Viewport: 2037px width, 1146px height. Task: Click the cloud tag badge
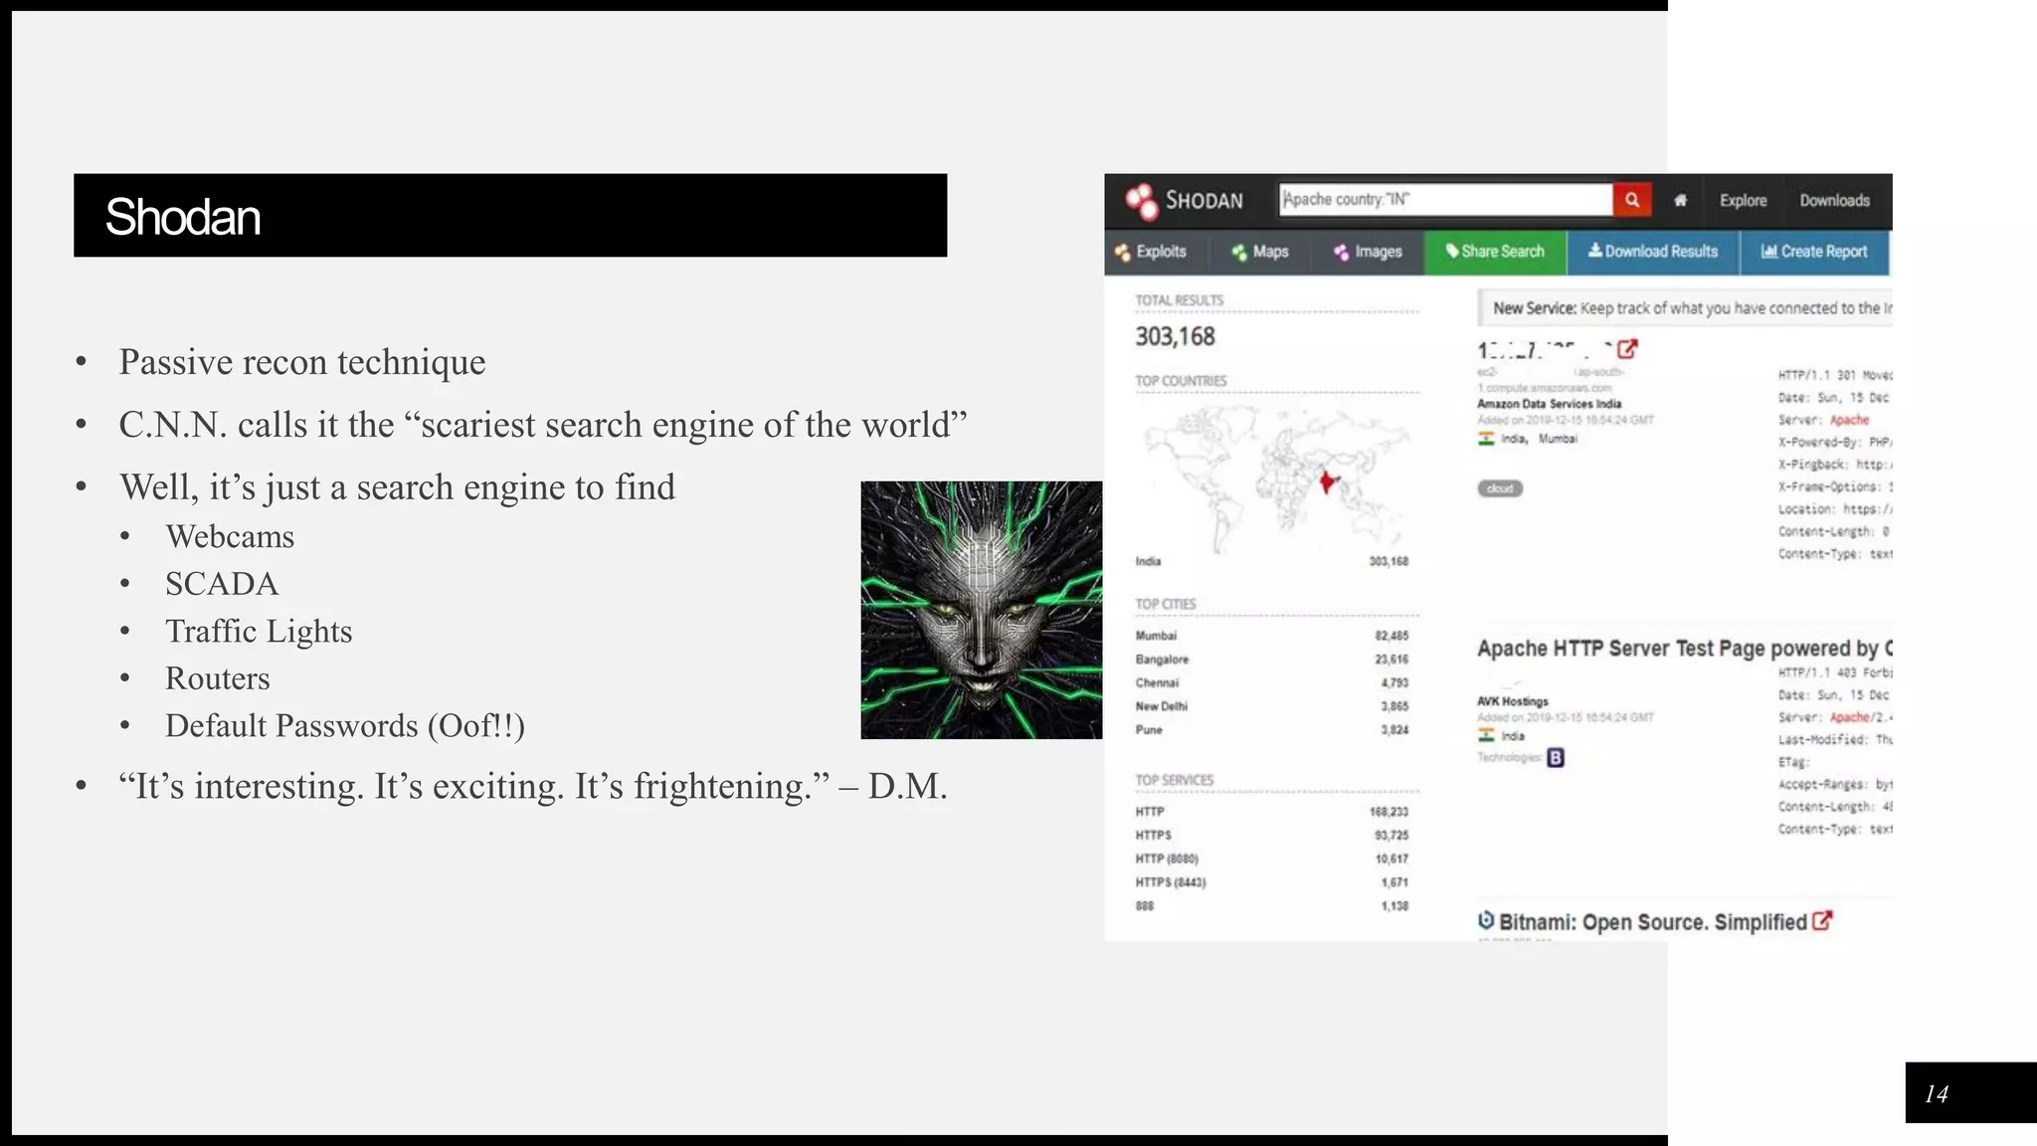coord(1500,488)
